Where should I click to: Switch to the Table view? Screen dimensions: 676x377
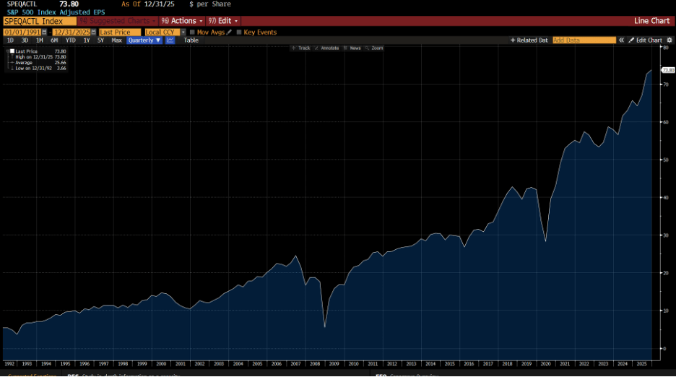pos(191,40)
